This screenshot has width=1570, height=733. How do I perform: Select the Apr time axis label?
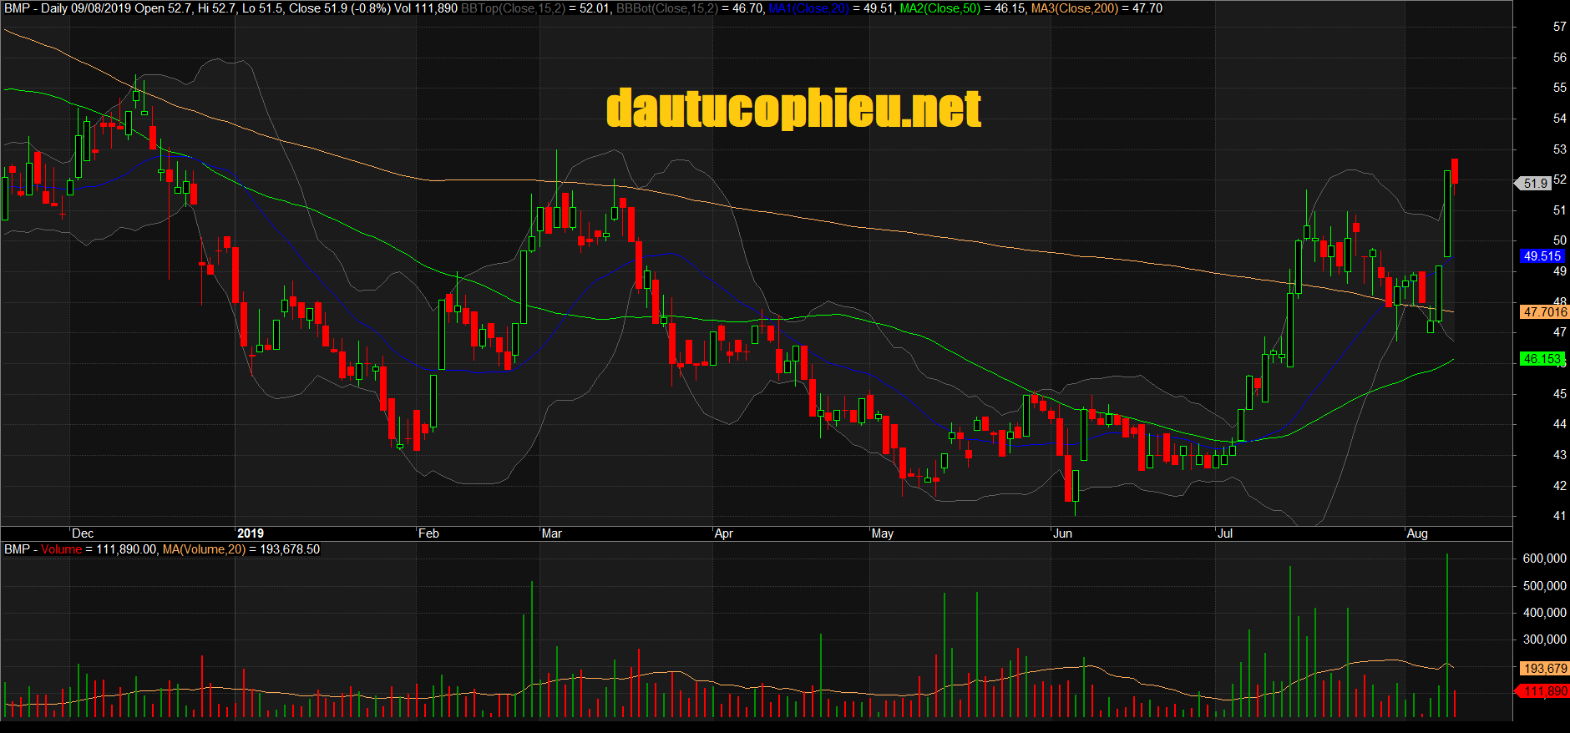click(x=724, y=533)
